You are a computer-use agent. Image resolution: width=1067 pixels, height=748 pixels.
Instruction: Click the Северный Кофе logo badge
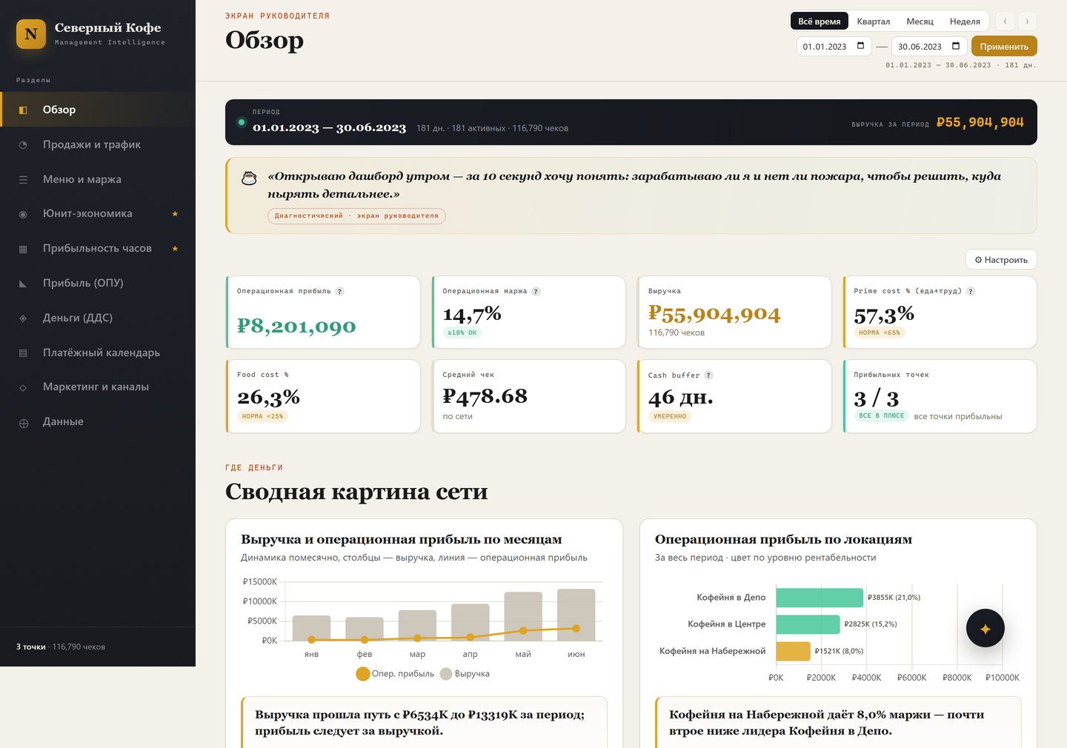(31, 34)
